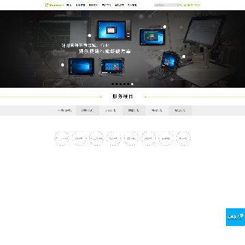Switch to the last service category tab
245x245 pixels.
(x=180, y=110)
